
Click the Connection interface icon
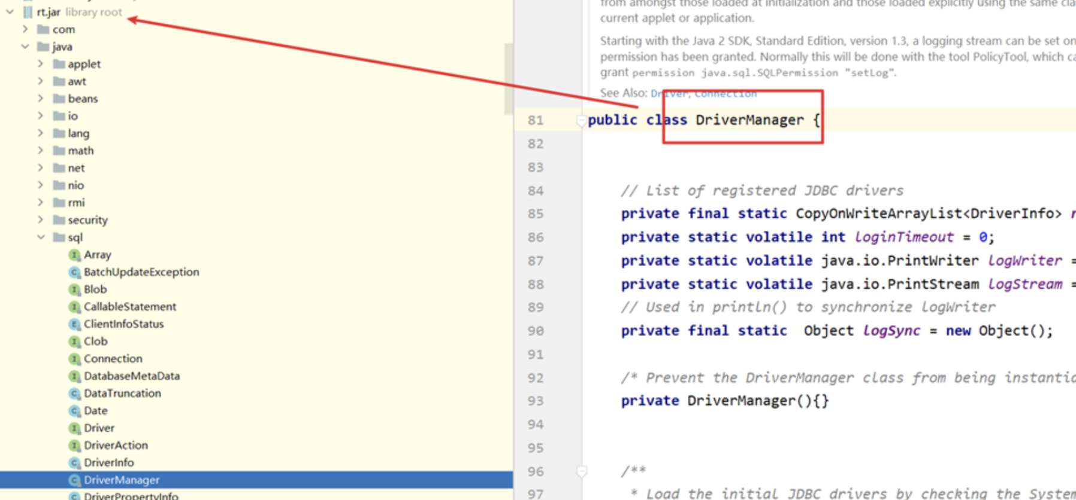74,359
